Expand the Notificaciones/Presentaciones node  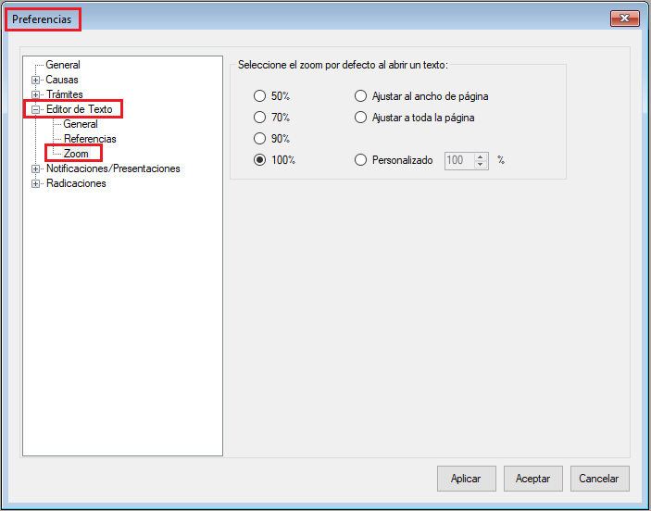pyautogui.click(x=36, y=169)
